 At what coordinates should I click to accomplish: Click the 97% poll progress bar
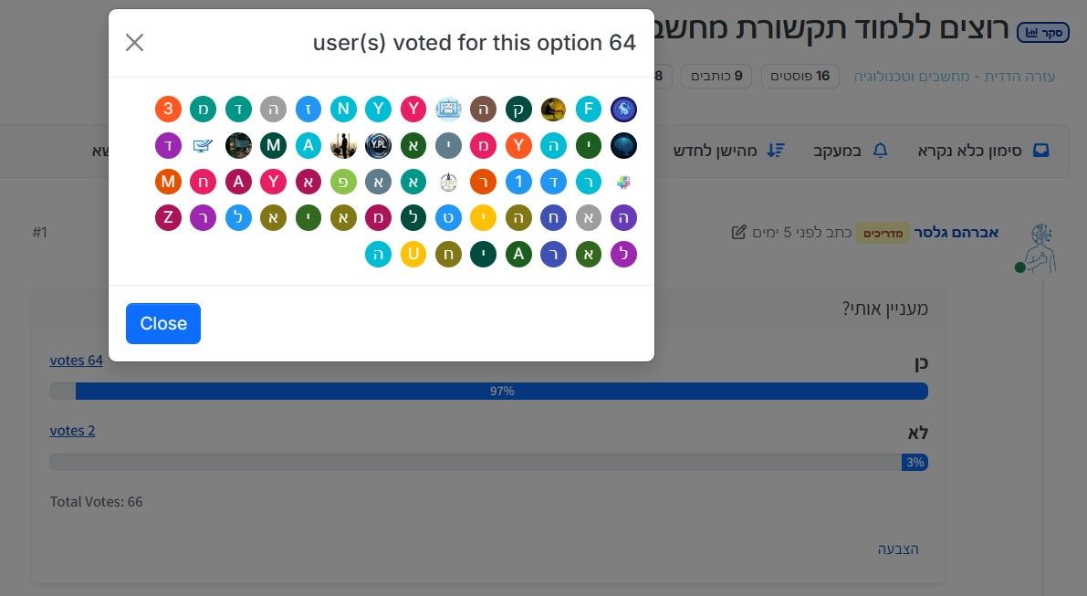(488, 391)
